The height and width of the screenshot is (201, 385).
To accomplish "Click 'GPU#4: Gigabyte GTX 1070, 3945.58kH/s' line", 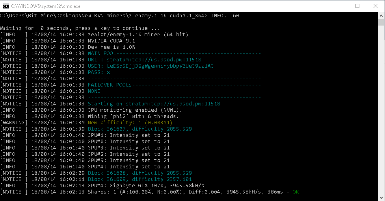I will pos(146,186).
